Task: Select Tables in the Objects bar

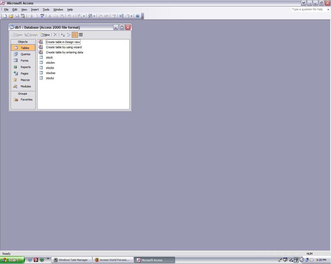Action: (23, 48)
